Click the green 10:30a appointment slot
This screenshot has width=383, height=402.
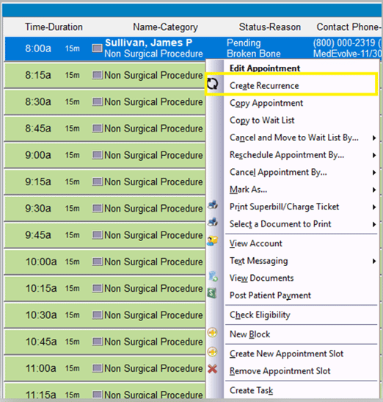click(105, 315)
